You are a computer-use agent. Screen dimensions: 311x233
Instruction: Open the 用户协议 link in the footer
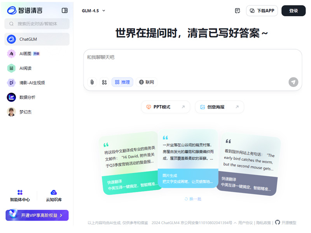[x=245, y=223]
